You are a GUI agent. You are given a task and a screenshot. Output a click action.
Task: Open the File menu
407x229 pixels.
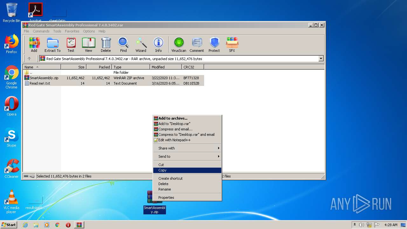[26, 31]
